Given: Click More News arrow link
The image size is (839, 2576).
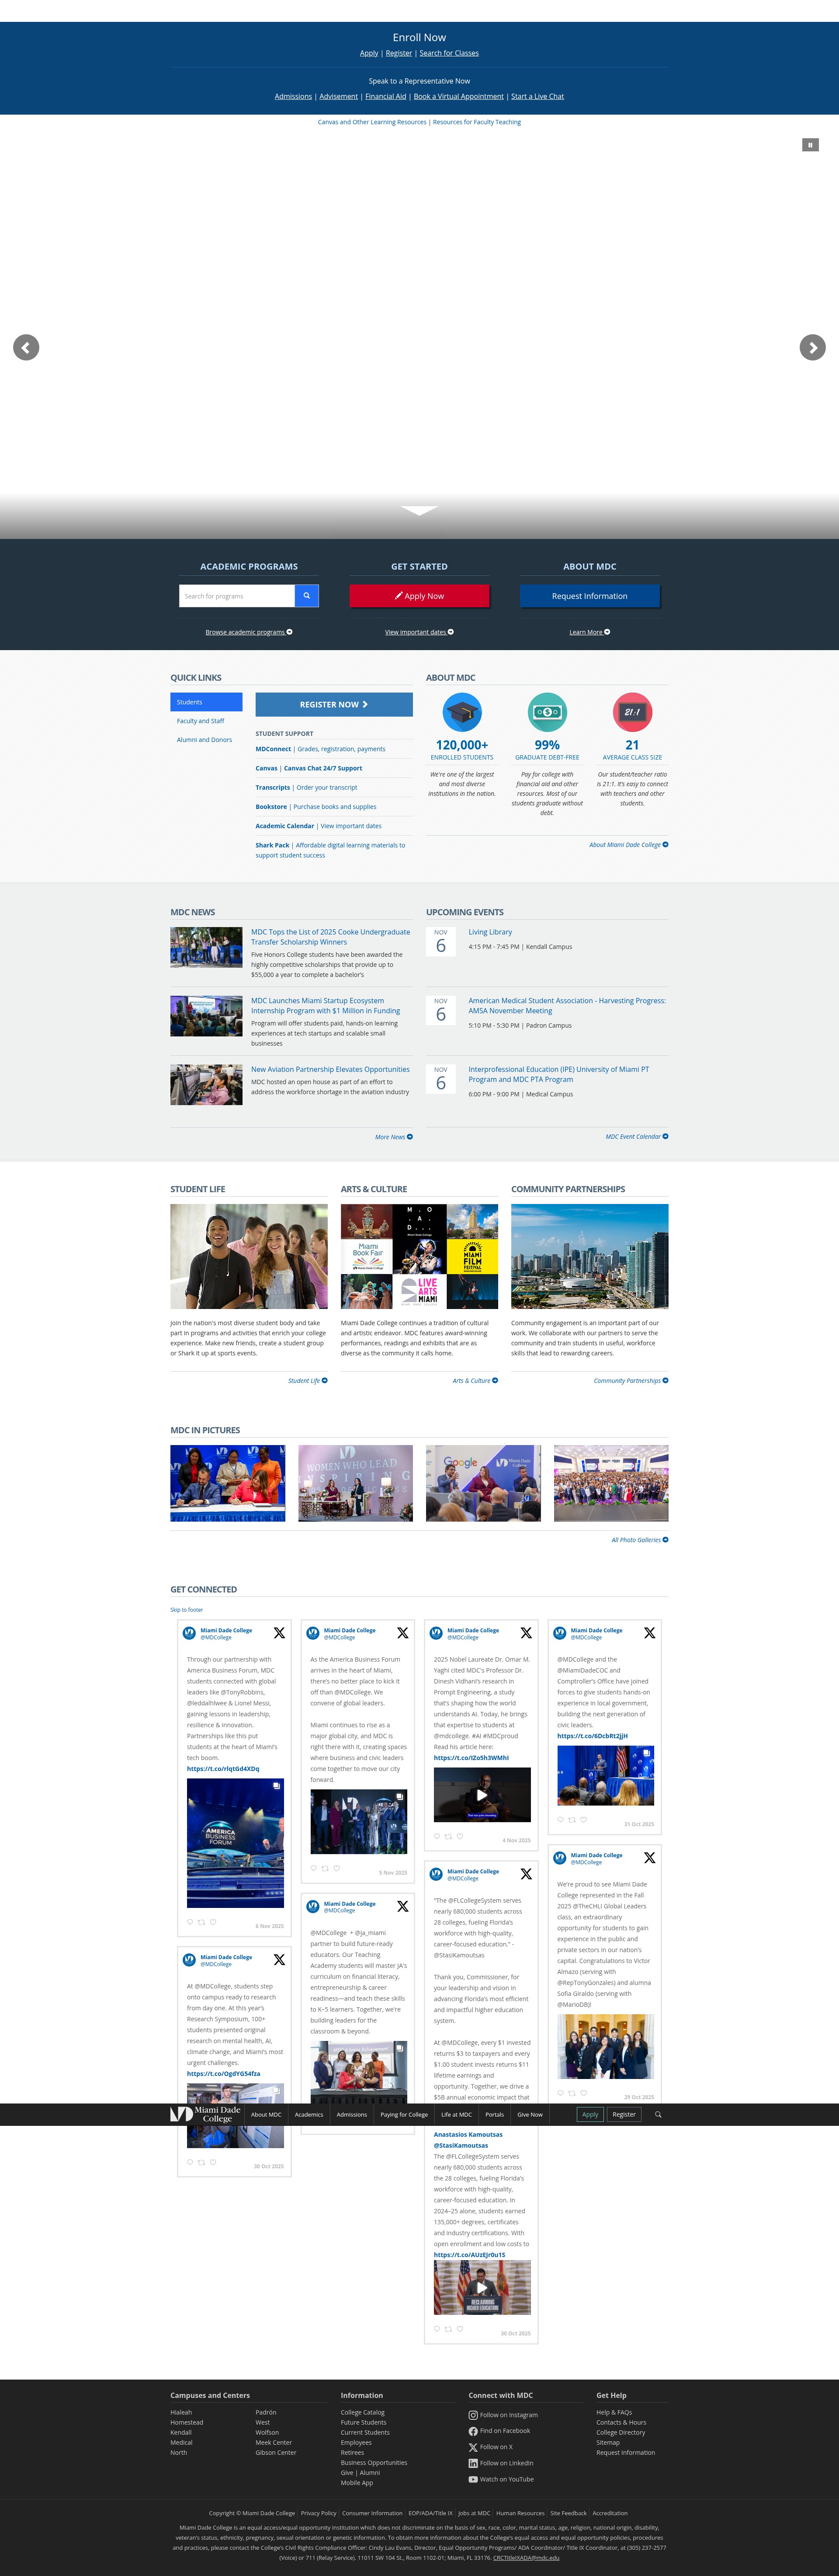Looking at the screenshot, I should (x=394, y=1137).
